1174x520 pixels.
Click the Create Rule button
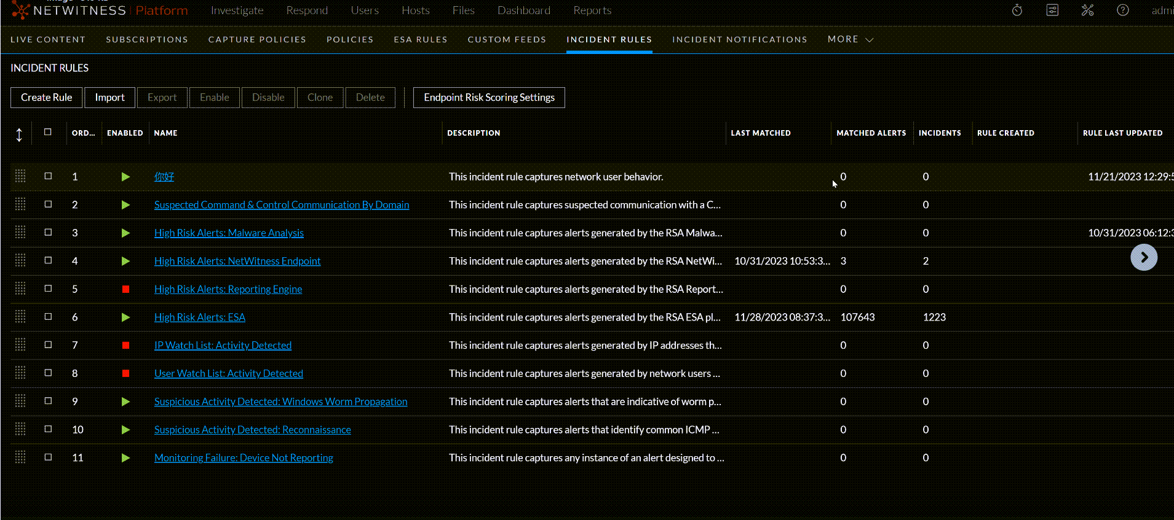[x=46, y=98]
